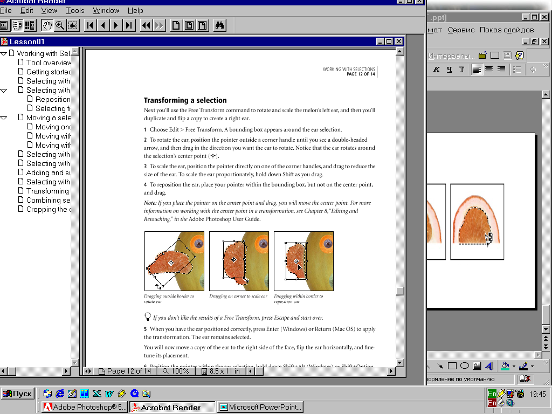Select the ear slide thumbnail in PowerPoint
The width and height of the screenshot is (552, 414).
click(x=477, y=222)
